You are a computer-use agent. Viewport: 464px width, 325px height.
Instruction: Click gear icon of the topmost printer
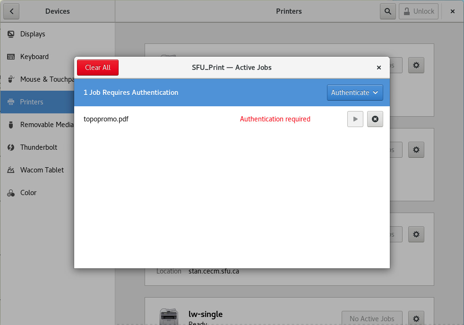(416, 65)
